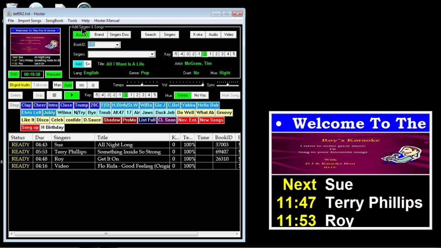441x248 pixels.
Task: Trigger the Clap sound effect
Action: pos(26,105)
